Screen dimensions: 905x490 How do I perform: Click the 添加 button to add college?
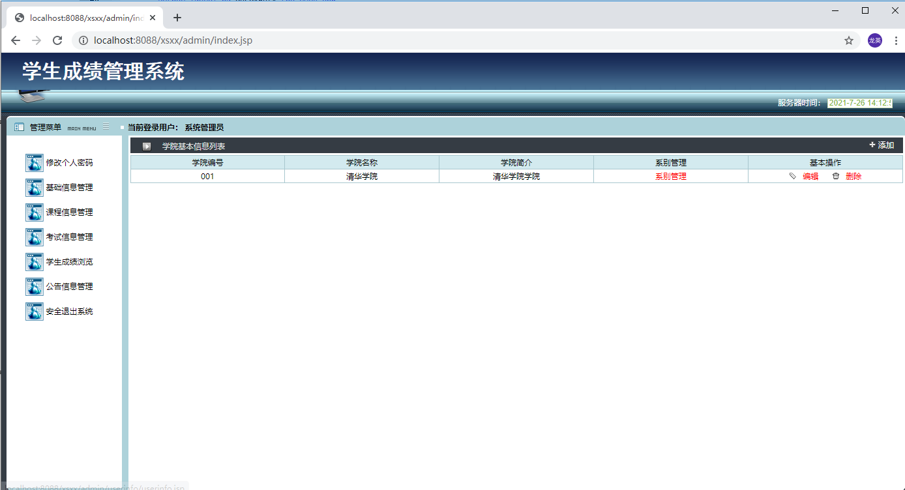(x=882, y=145)
